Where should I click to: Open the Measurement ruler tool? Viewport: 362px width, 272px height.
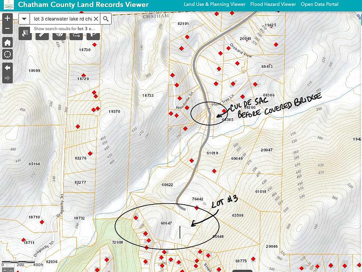(42, 36)
